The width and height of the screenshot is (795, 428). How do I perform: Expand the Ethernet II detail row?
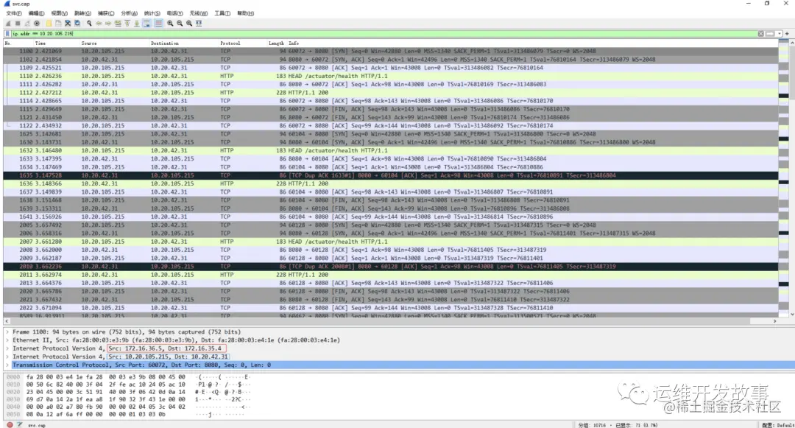[x=7, y=340]
